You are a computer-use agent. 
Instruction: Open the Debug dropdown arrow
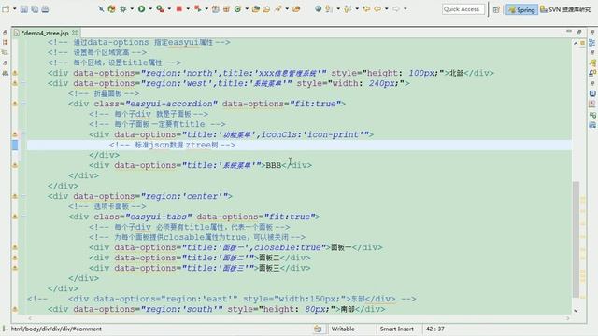click(132, 9)
